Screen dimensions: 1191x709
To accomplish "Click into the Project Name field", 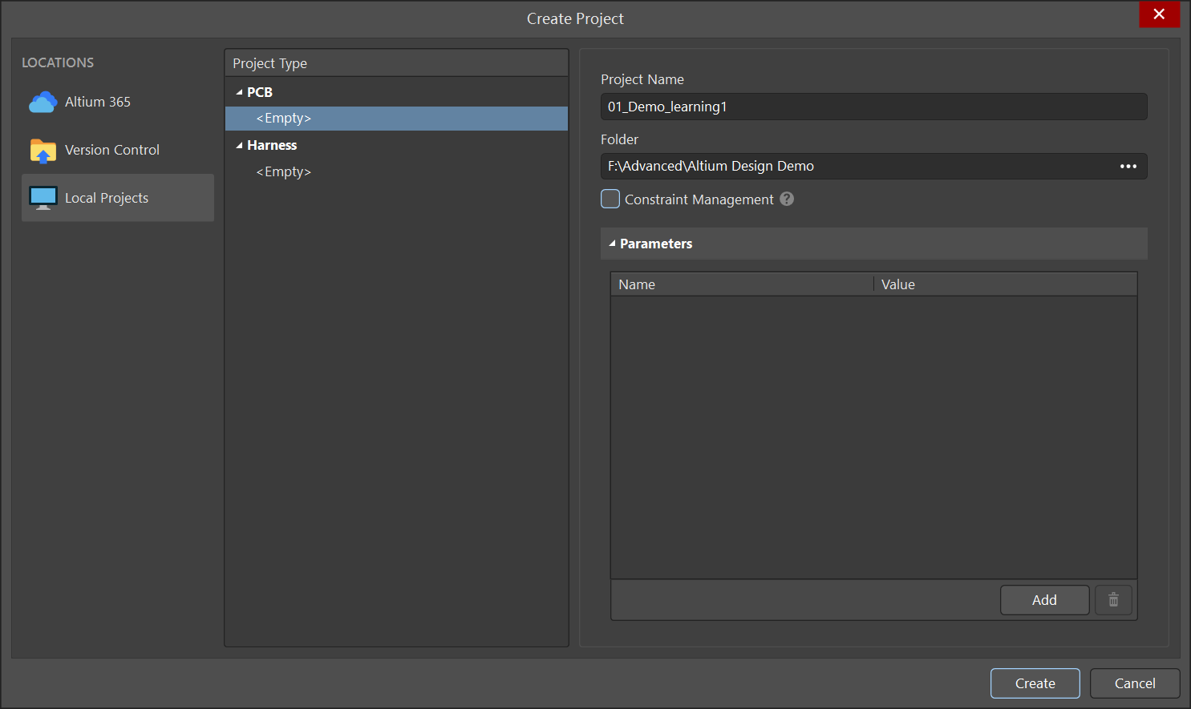I will click(x=873, y=107).
